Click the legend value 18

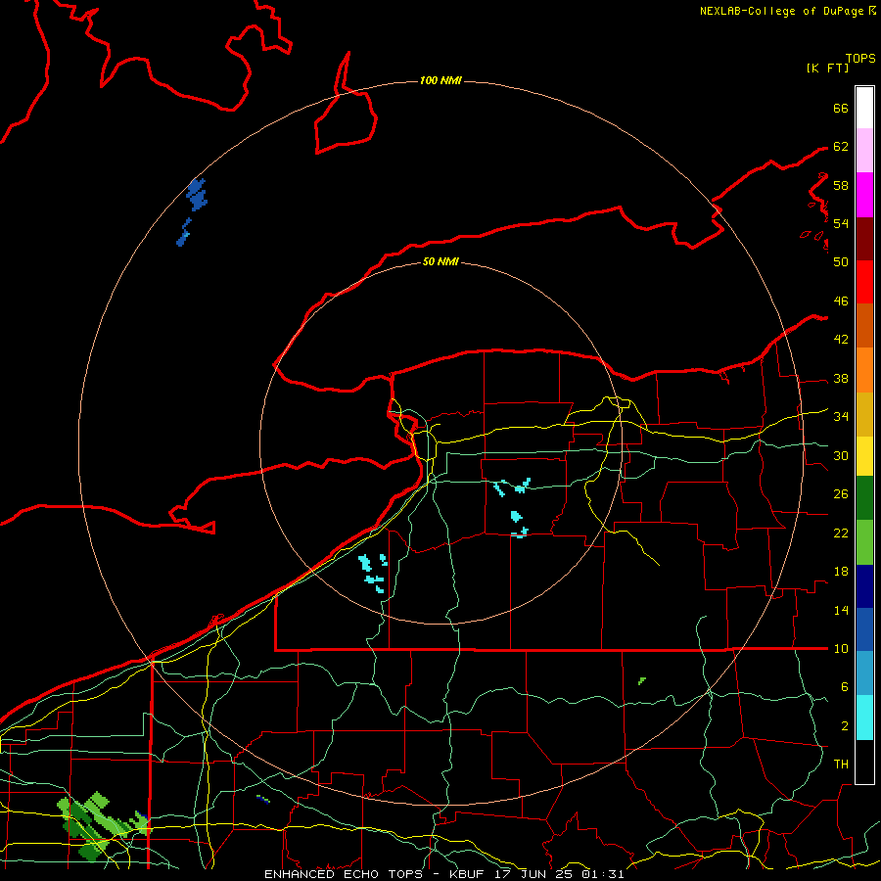point(841,572)
